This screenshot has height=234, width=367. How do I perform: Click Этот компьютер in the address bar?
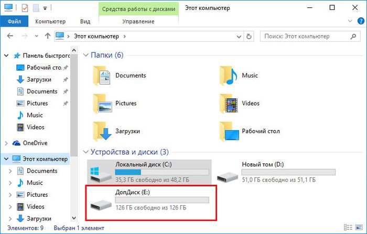96,37
